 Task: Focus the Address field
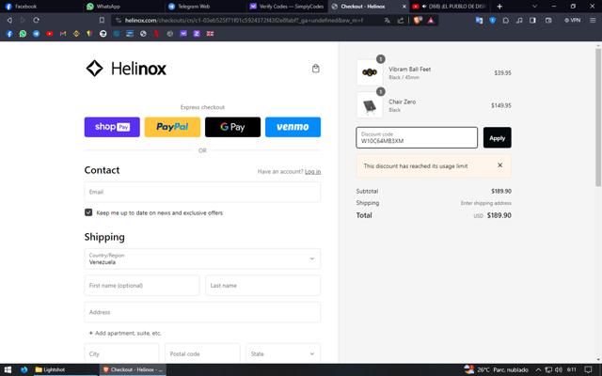[x=202, y=312]
